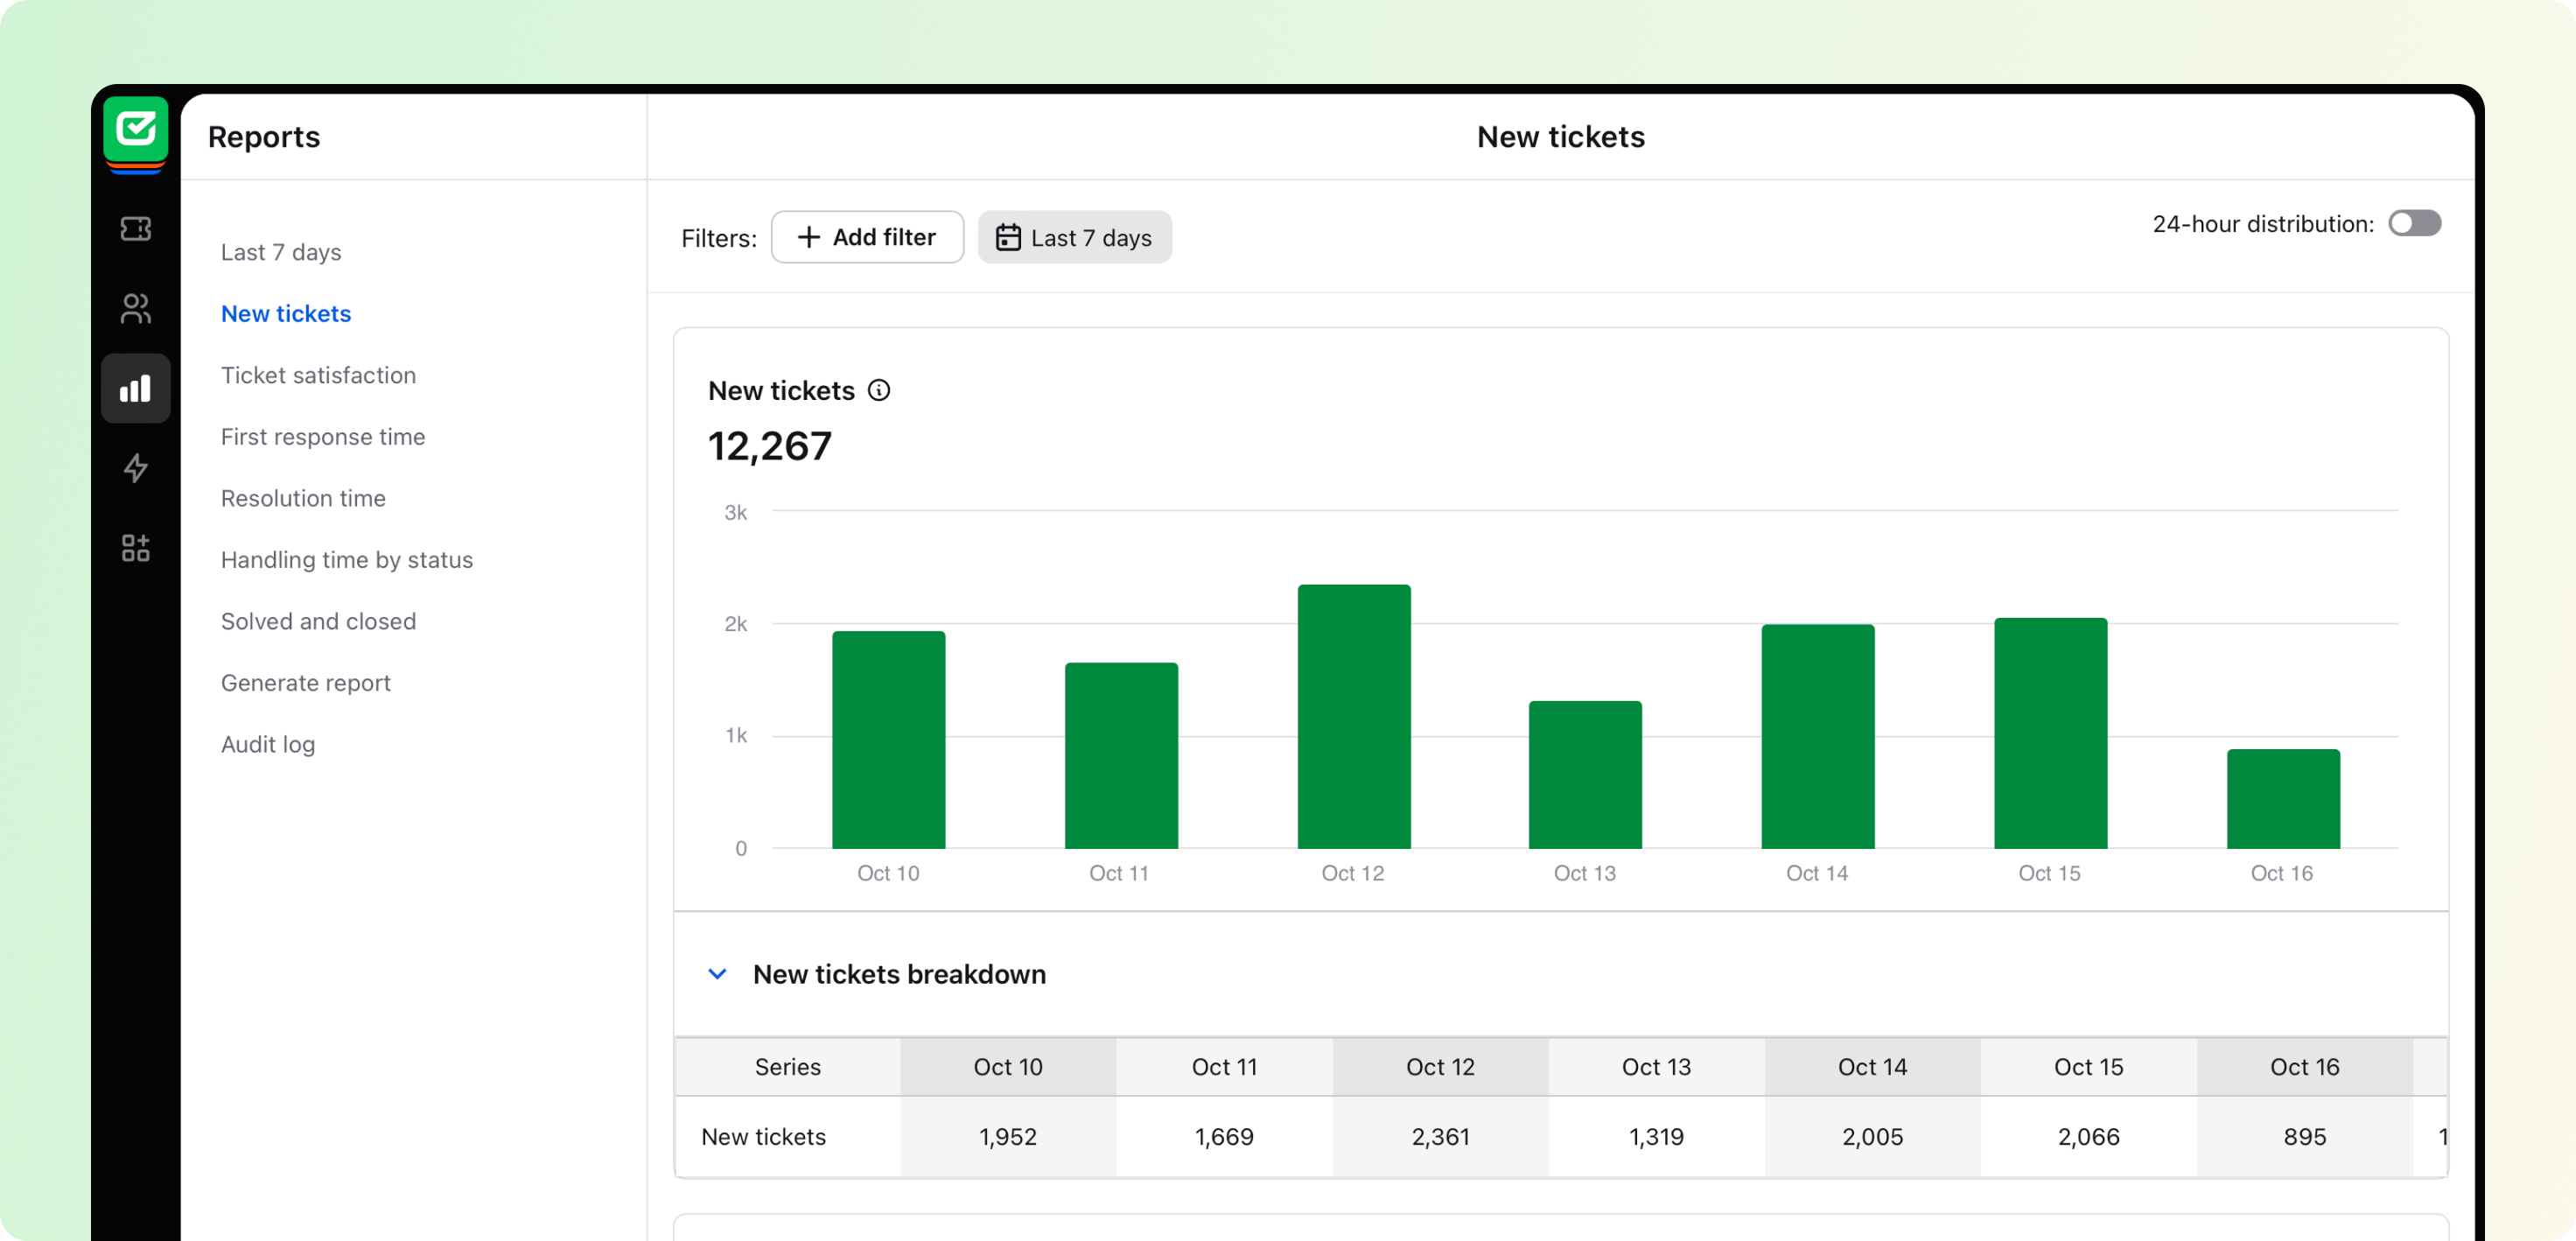The width and height of the screenshot is (2576, 1241).
Task: Click the info icon beside New tickets
Action: [x=878, y=390]
